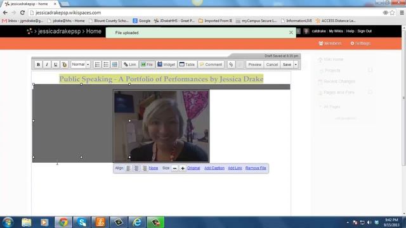Insert a Table from the toolbar
This screenshot has width=406, height=228.
click(187, 65)
